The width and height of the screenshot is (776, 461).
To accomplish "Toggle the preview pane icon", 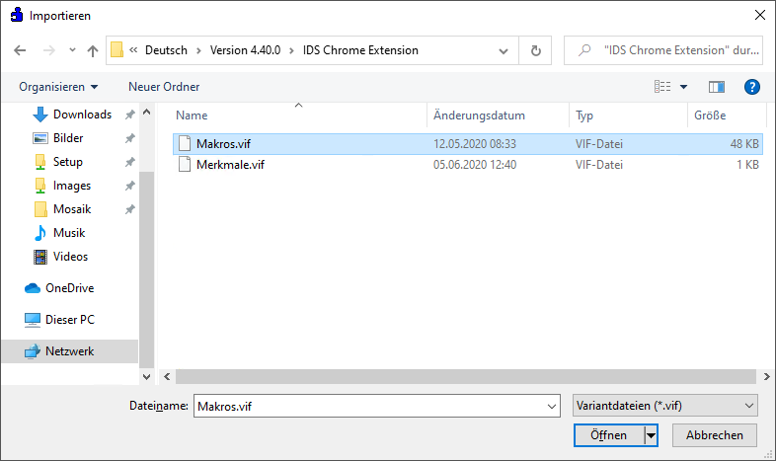I will click(x=717, y=87).
